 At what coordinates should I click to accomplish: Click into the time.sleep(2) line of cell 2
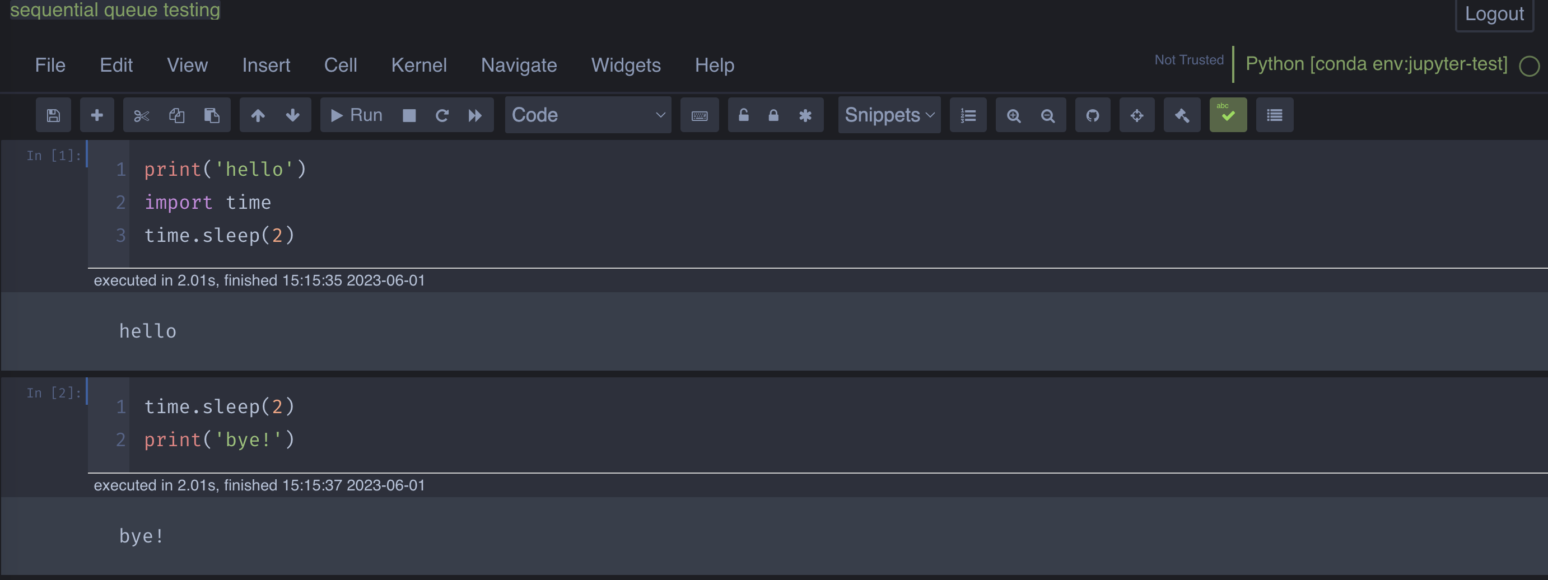tap(220, 406)
